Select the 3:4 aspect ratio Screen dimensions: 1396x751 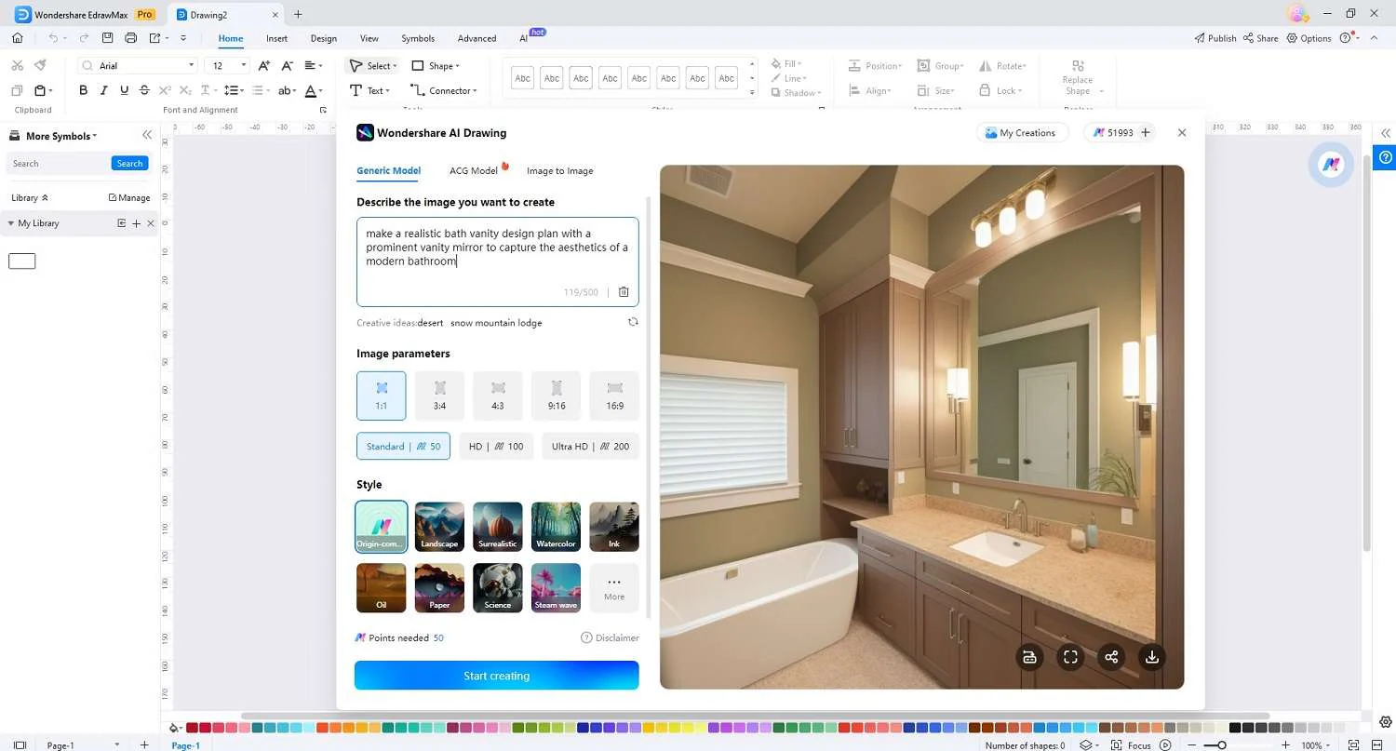click(440, 396)
